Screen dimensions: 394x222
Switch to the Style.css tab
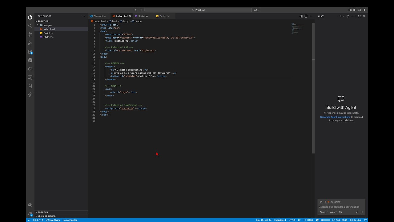143,16
